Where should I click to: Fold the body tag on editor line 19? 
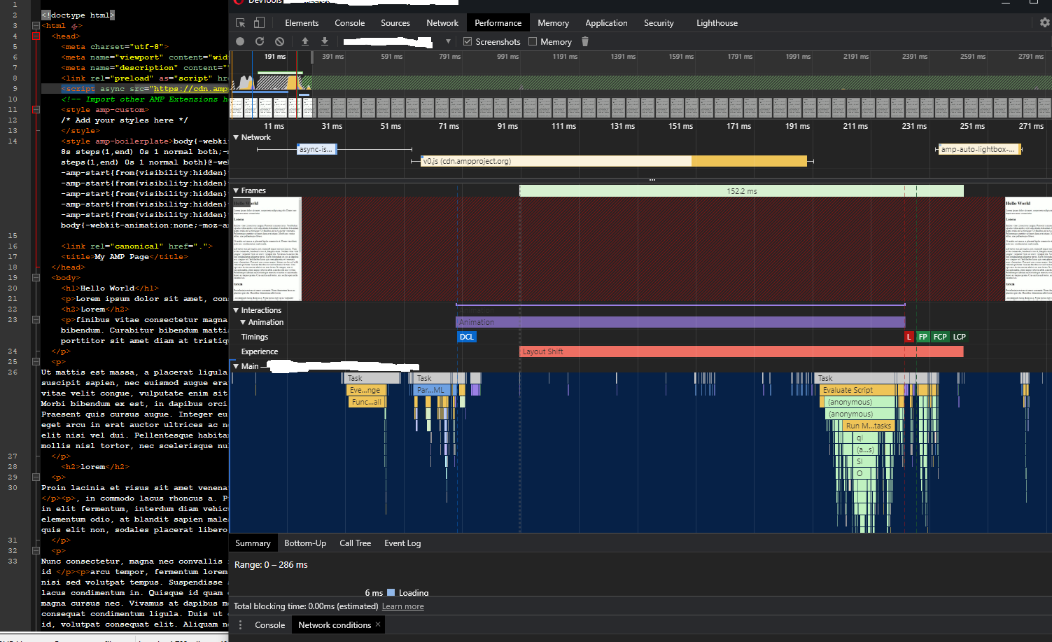point(36,277)
